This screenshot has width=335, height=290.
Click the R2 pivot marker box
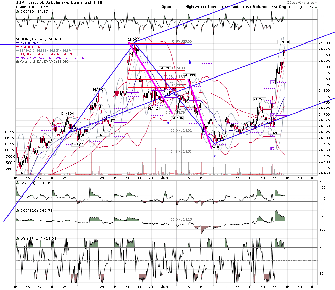click(273, 82)
